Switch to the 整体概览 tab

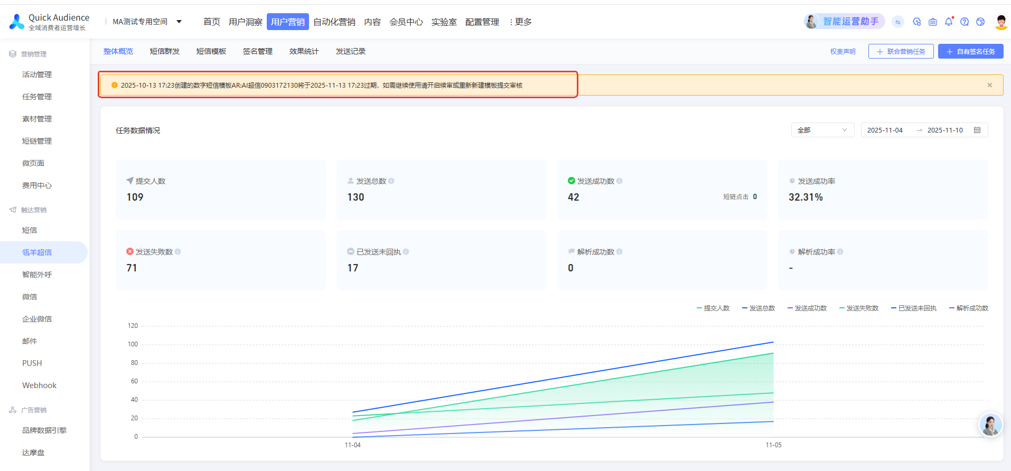118,51
